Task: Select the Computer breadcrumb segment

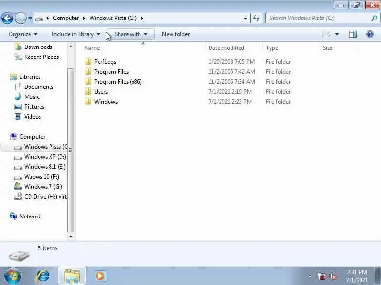Action: click(x=66, y=18)
